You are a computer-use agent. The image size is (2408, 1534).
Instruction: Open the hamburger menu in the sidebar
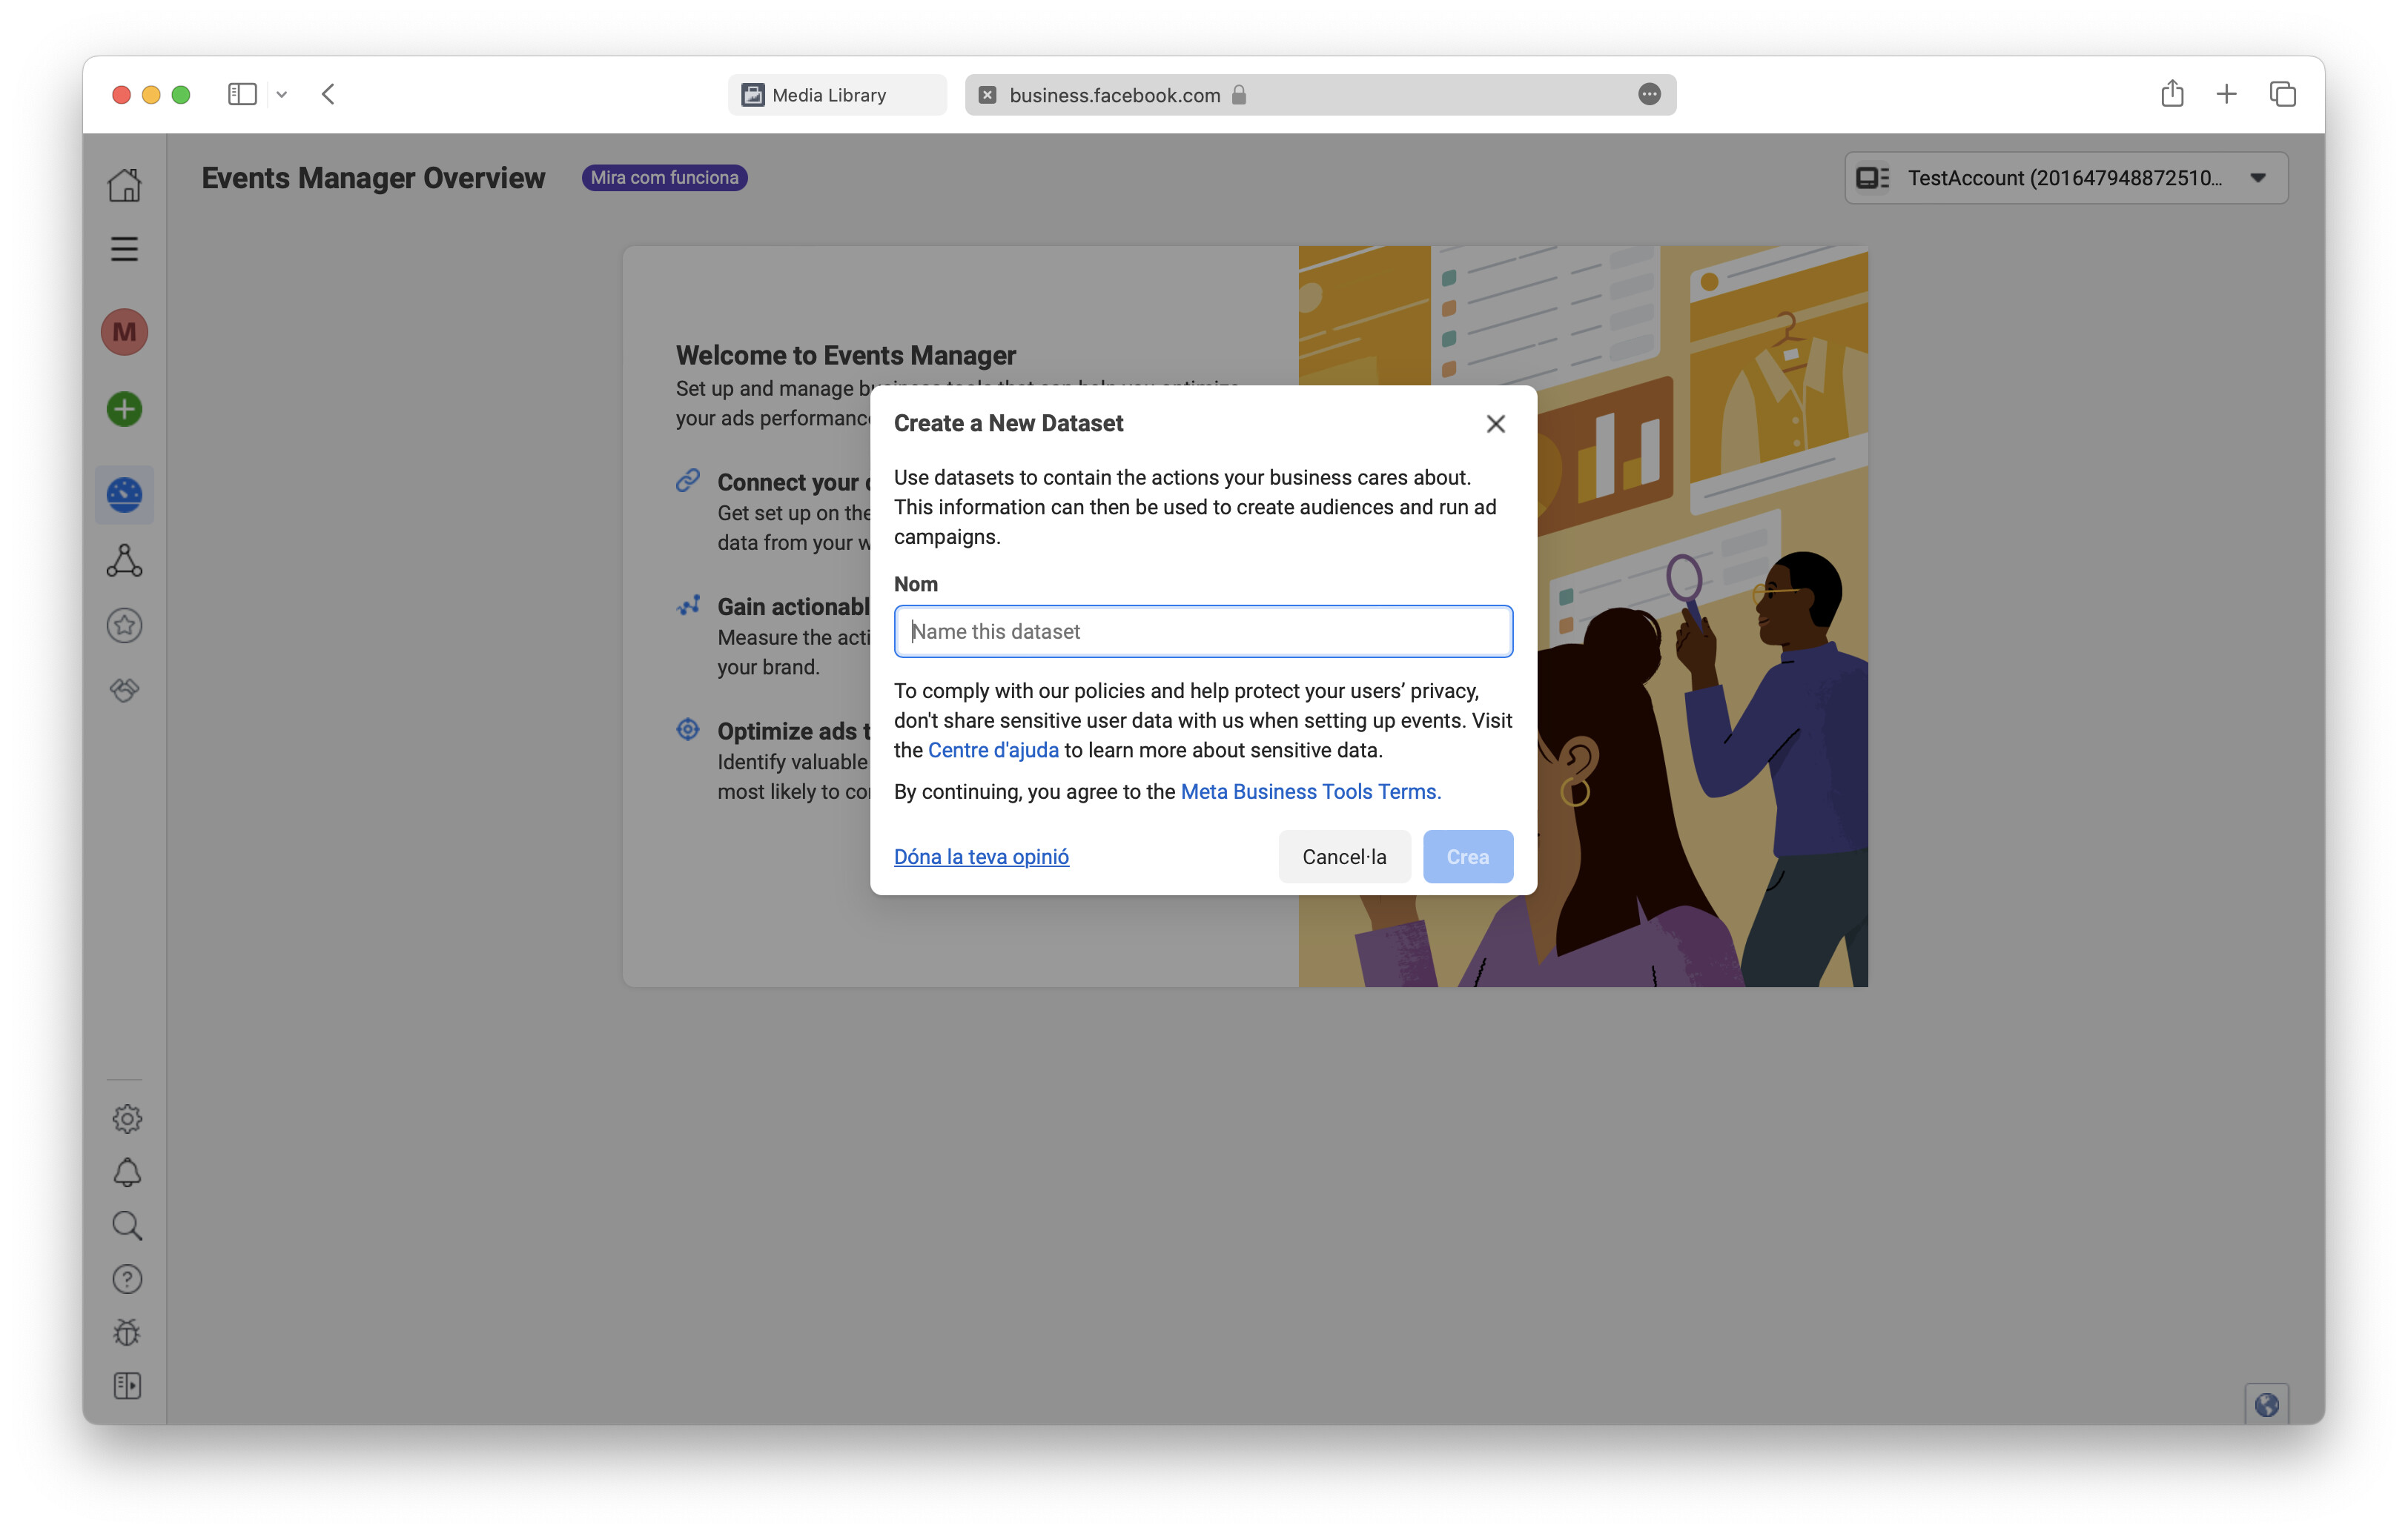124,249
